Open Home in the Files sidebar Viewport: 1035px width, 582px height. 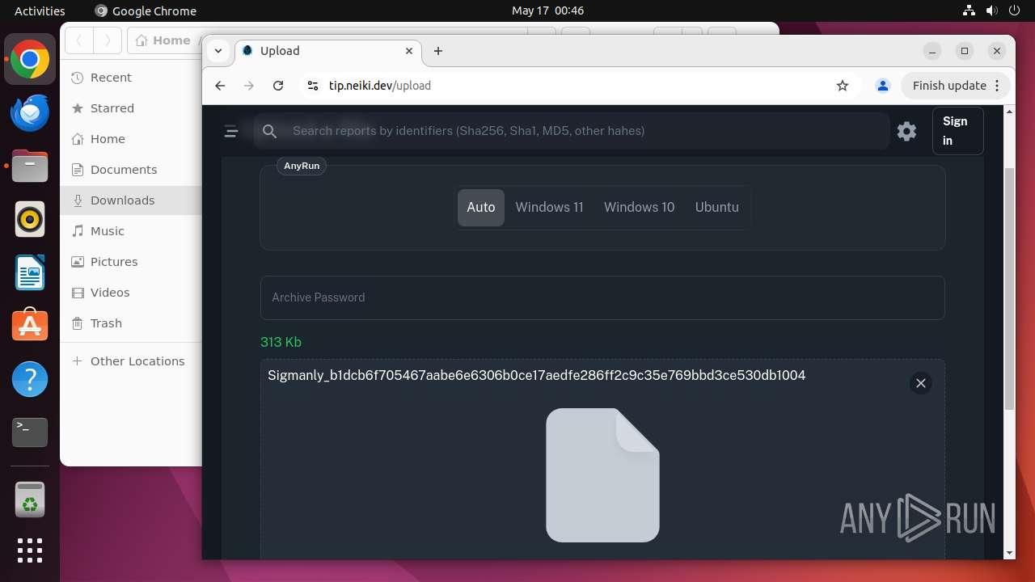point(131,139)
